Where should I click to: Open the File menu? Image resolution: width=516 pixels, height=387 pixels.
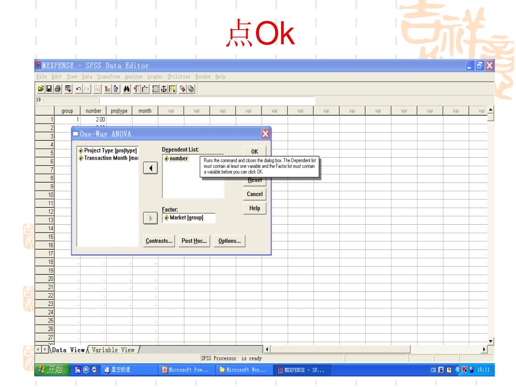tap(41, 77)
